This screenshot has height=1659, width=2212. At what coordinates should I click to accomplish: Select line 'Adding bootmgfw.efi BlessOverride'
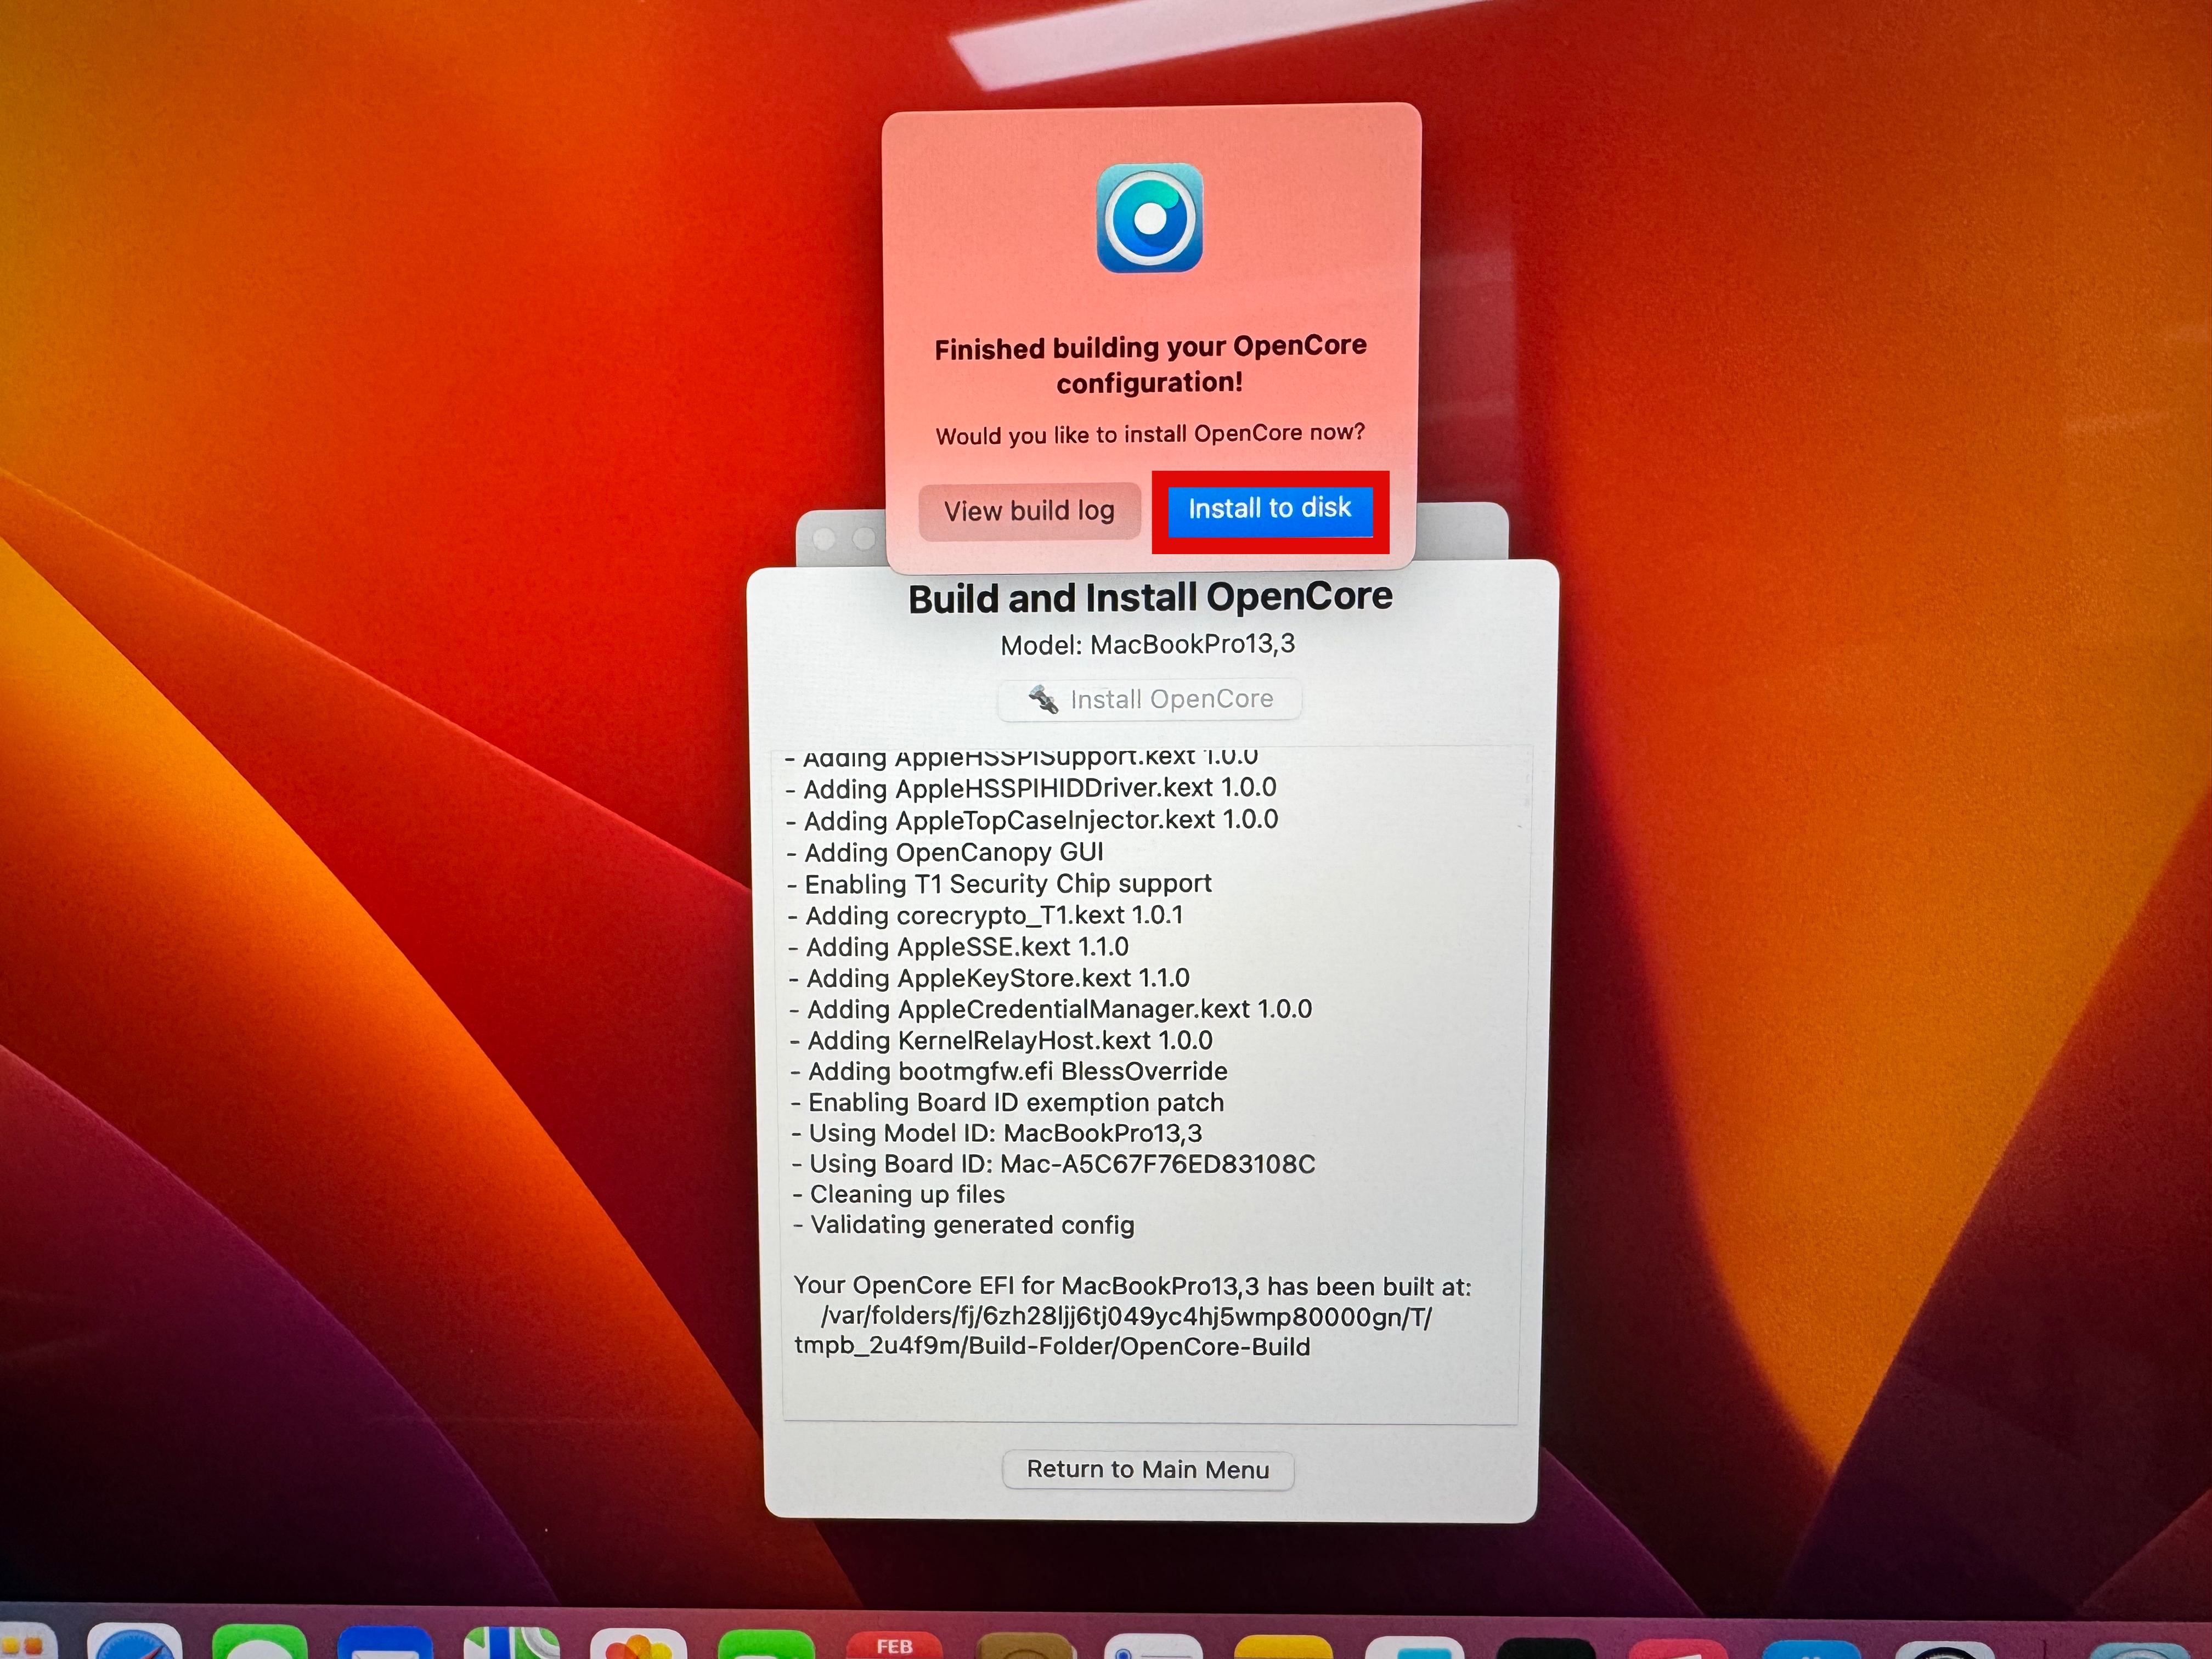[1010, 1071]
